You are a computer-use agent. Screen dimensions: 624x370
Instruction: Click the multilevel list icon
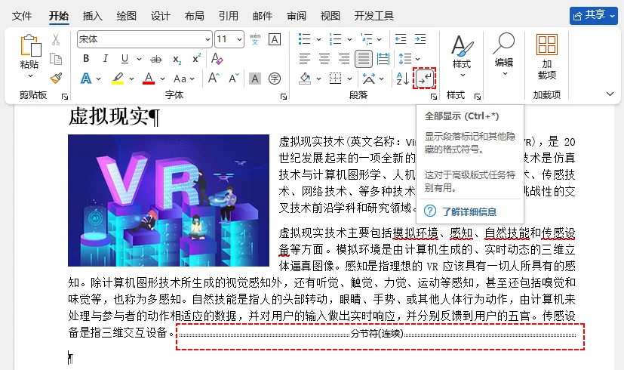click(366, 39)
